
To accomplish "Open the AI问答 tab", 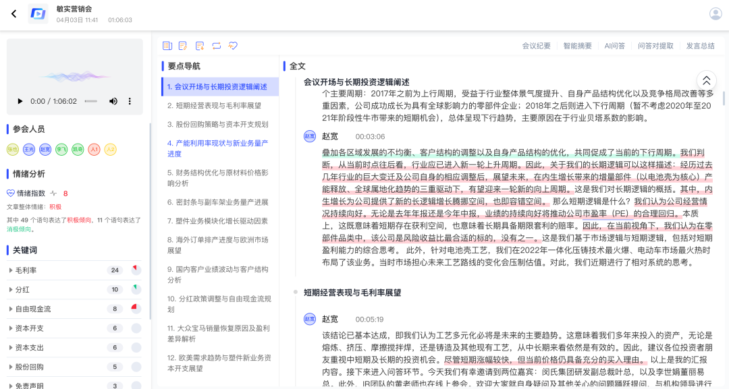I will pyautogui.click(x=614, y=46).
